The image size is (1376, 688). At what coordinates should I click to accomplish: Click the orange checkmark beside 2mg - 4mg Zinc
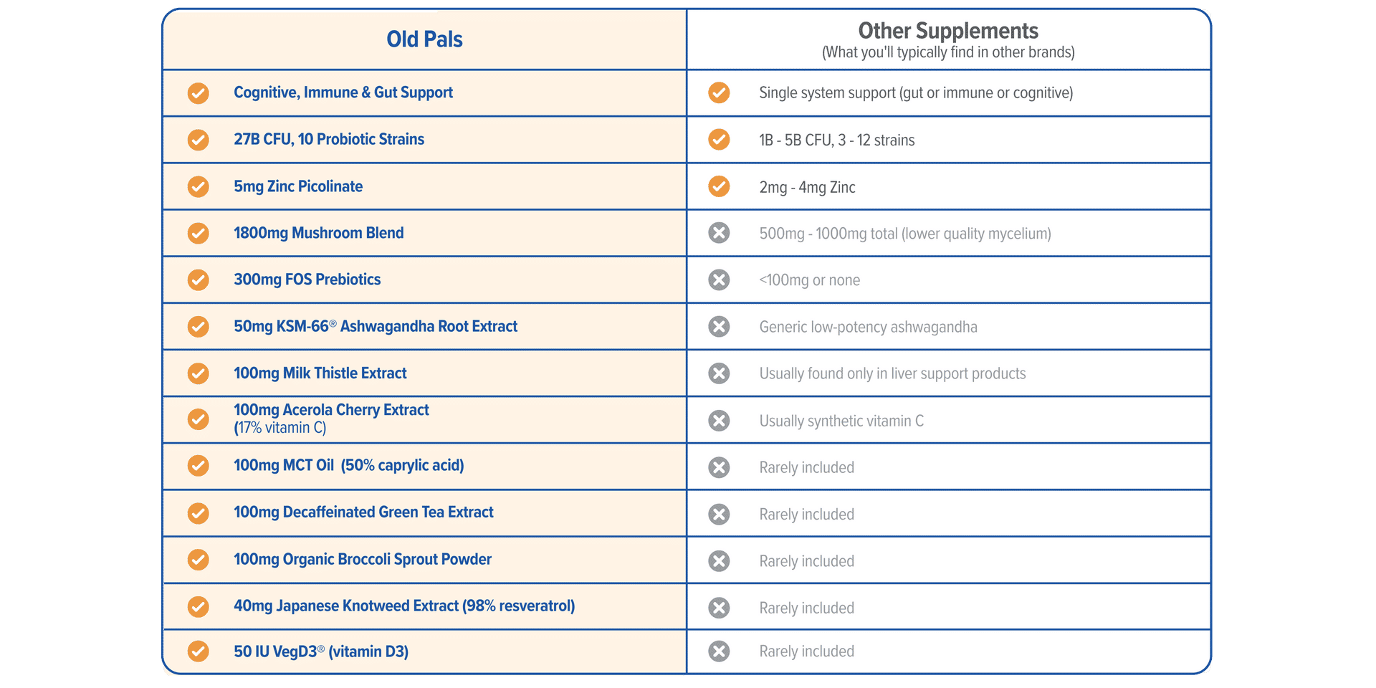coord(719,186)
